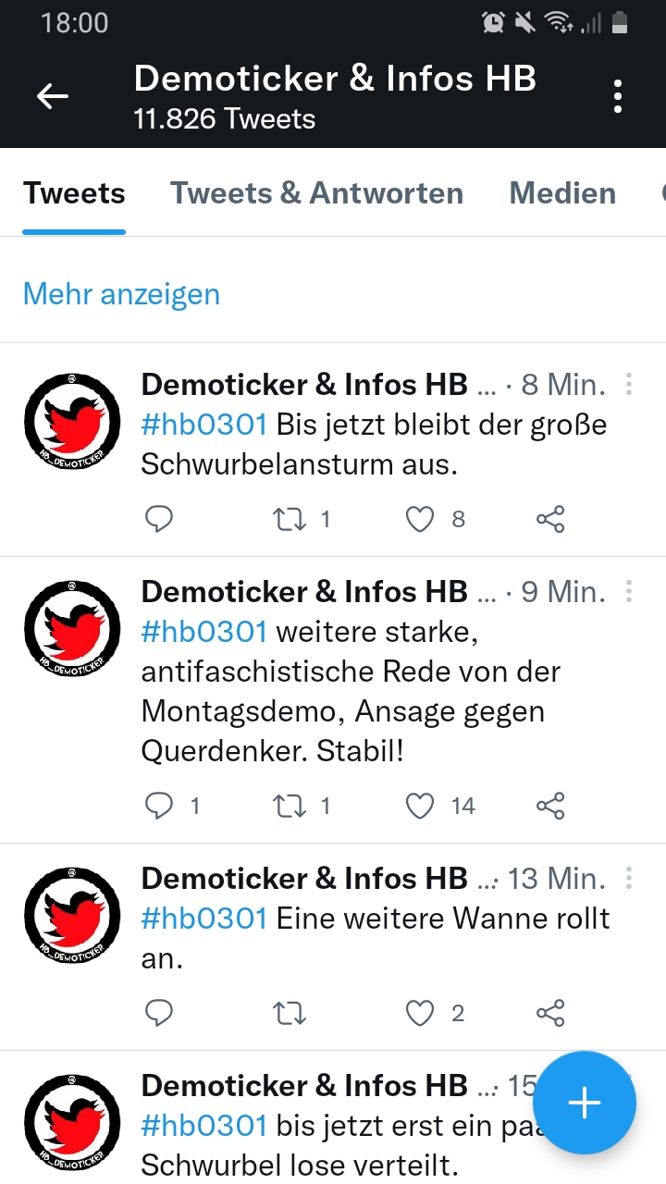
Task: Switch to the Medien tab
Action: pos(562,193)
